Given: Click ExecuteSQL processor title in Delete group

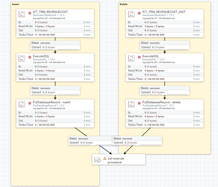Looking at the screenshot, I should click(x=151, y=56).
